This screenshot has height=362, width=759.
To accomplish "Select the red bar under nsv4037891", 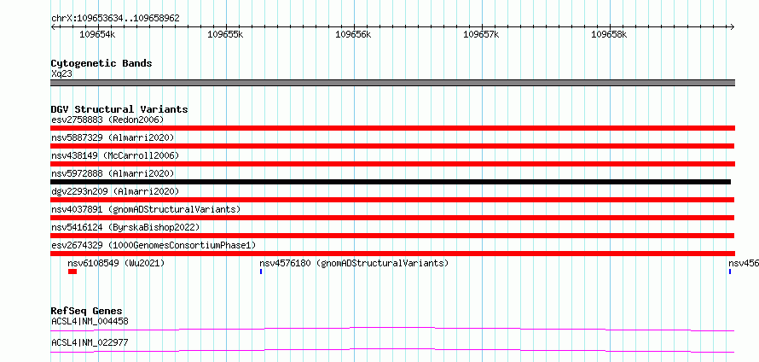I will 392,218.
